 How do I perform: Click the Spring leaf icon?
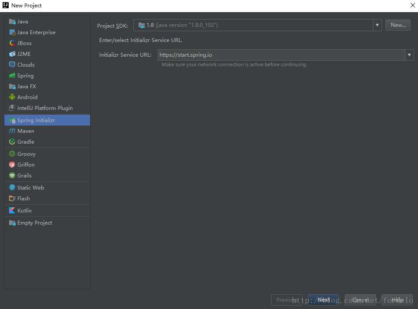click(12, 76)
